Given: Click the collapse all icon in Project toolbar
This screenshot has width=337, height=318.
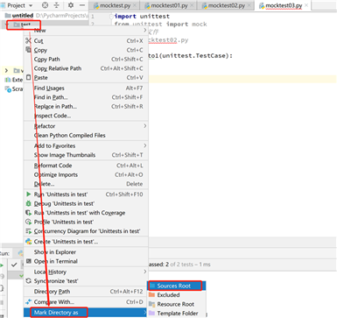Looking at the screenshot, I should pyautogui.click(x=57, y=5).
